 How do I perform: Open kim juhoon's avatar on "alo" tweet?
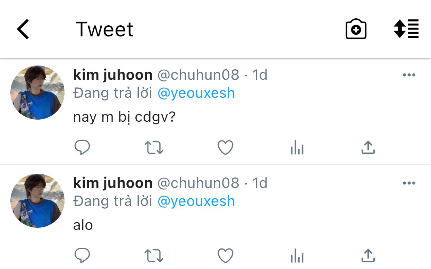click(x=37, y=201)
